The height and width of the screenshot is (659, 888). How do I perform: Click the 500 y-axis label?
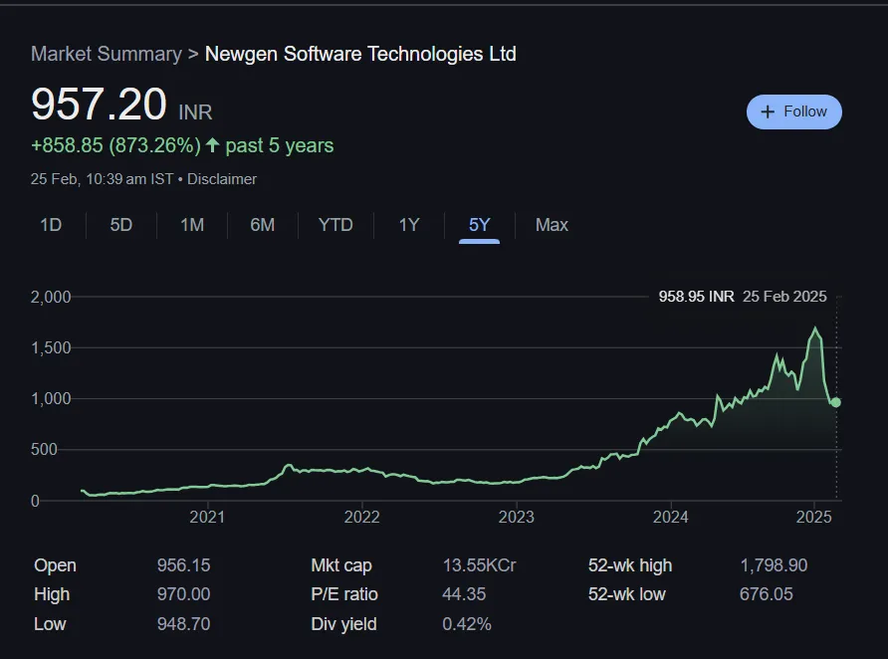tap(44, 450)
